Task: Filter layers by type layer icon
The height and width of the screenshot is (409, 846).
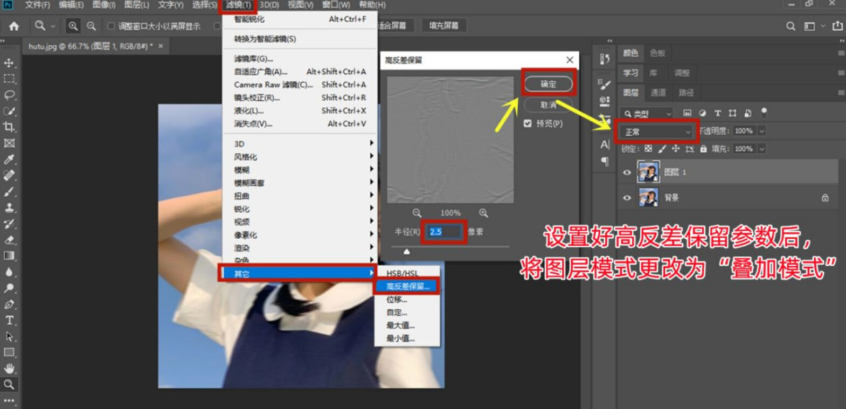Action: pos(717,113)
